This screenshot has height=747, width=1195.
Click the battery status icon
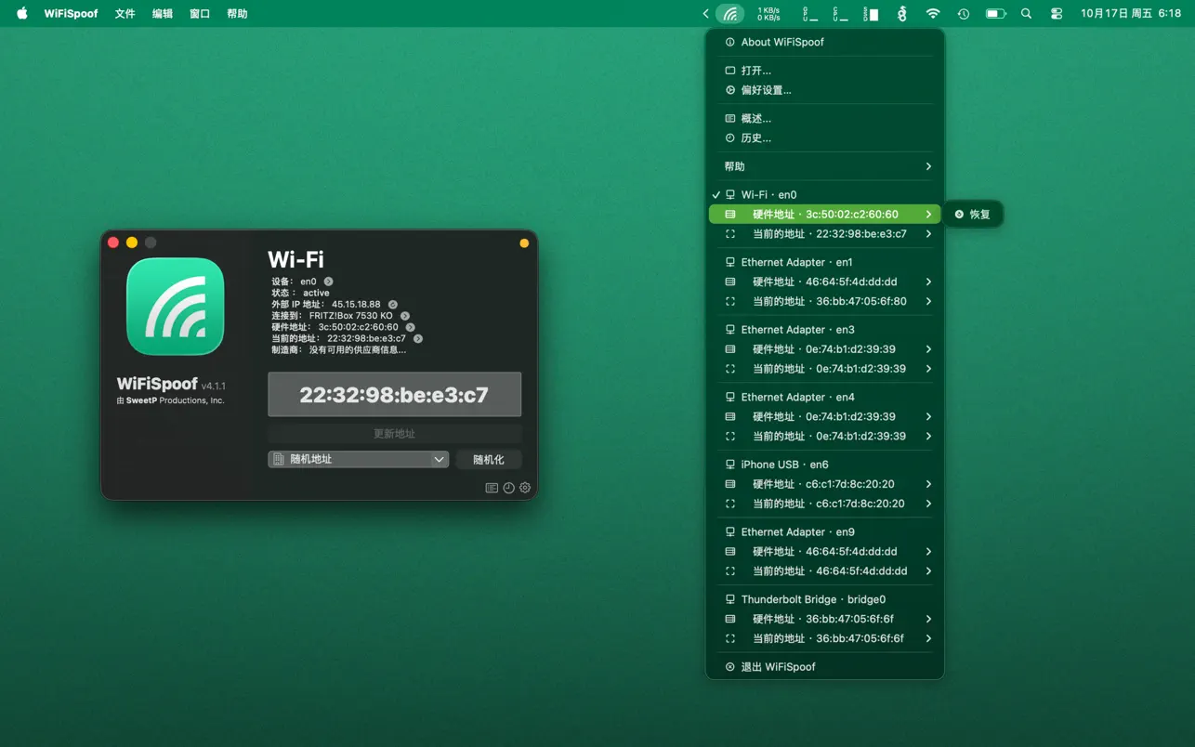[x=995, y=14]
